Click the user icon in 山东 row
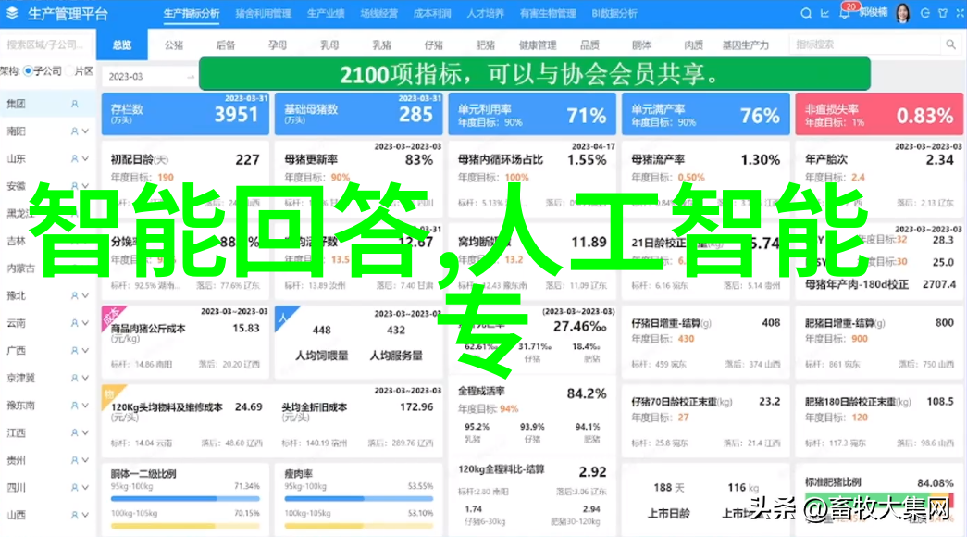The height and width of the screenshot is (537, 967). pos(75,158)
